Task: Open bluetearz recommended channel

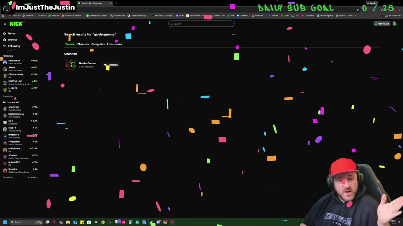Action: coord(20,136)
